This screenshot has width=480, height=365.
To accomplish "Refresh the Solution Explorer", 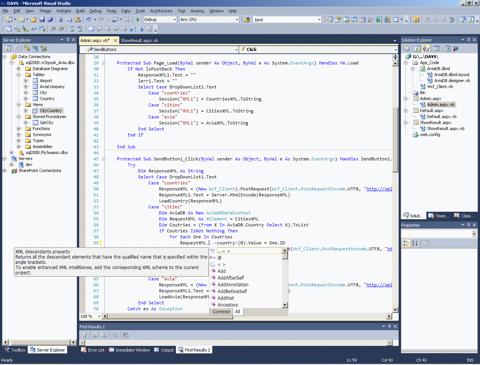I will click(x=417, y=48).
